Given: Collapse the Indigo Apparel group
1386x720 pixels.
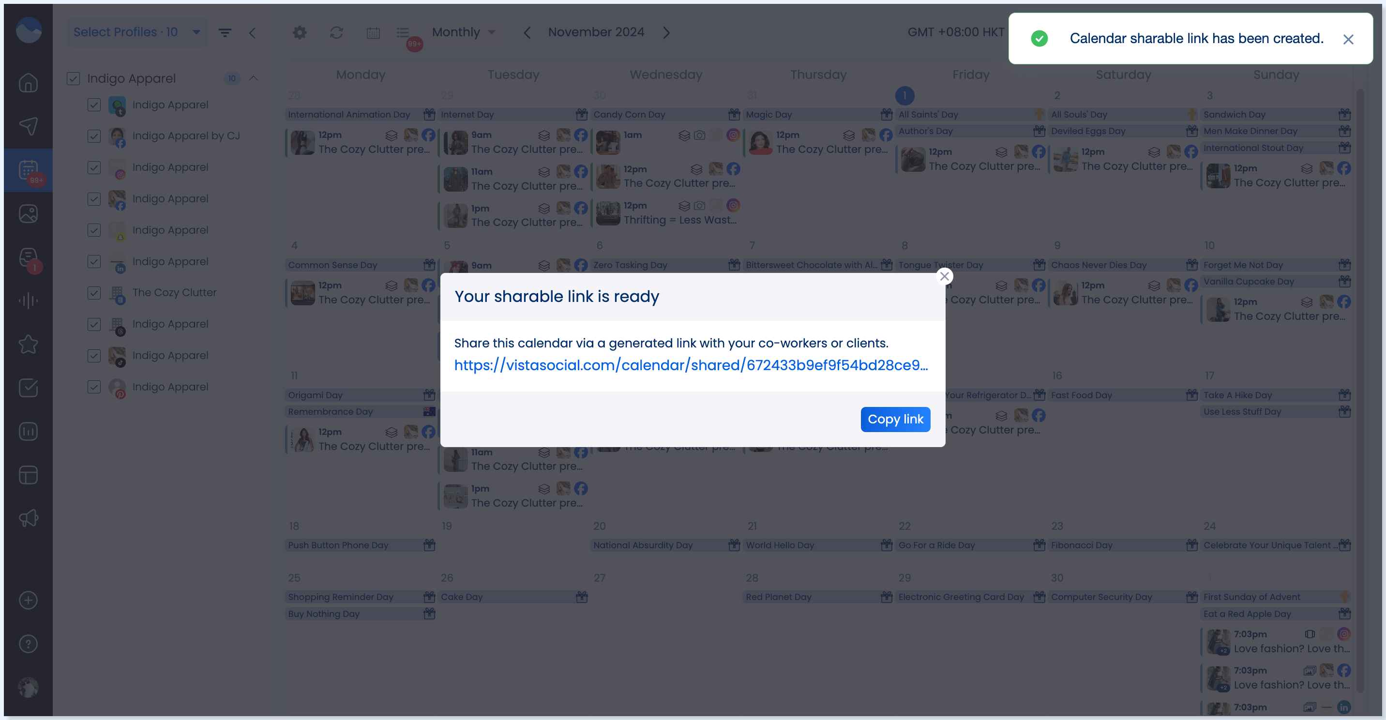Looking at the screenshot, I should pos(254,78).
